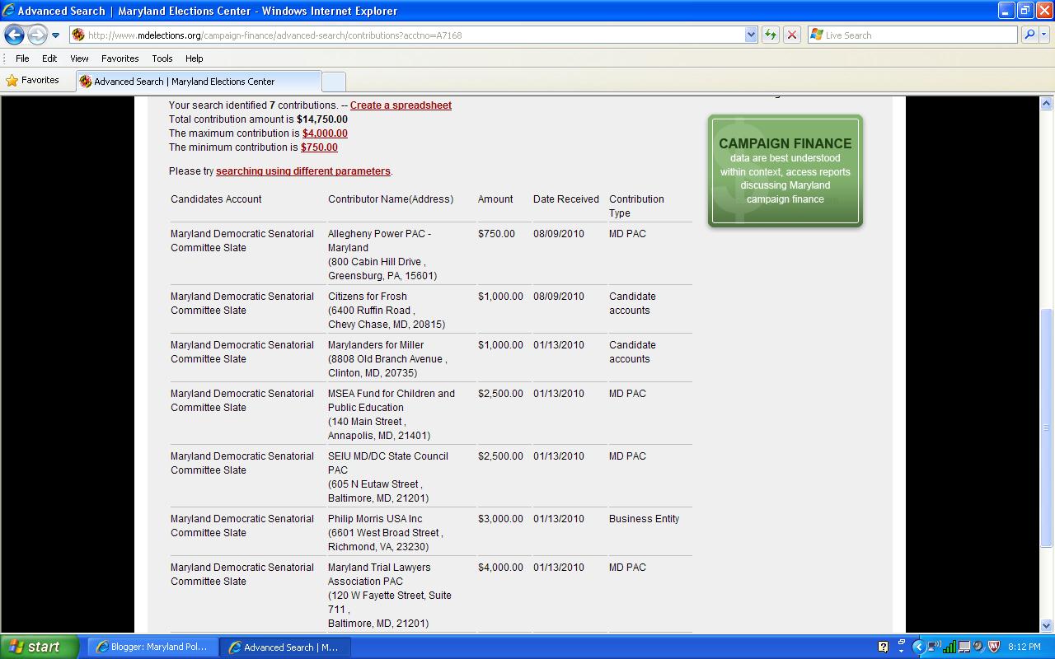Click the McAfee shield tray icon
Viewport: 1055px width, 659px height.
tap(993, 647)
